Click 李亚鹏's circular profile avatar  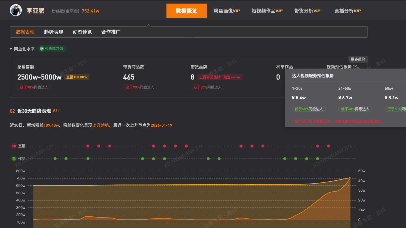click(16, 10)
